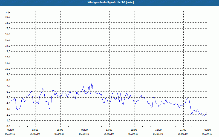Click the 19,0 y-axis label
This screenshot has height=137, width=219.
[x=8, y=17]
